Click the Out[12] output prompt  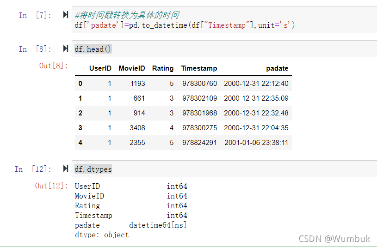(51, 186)
